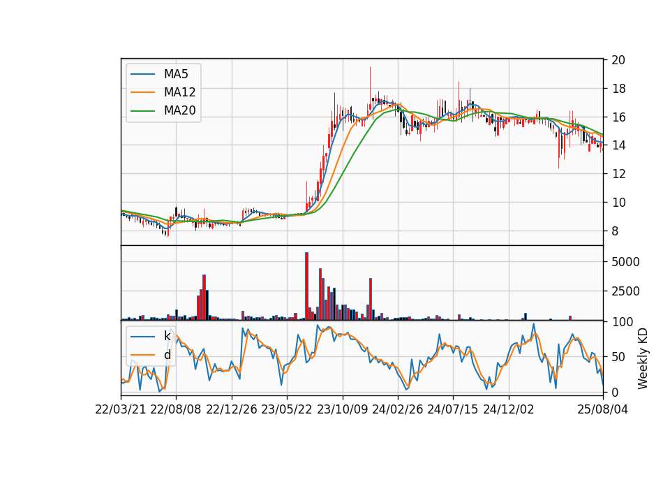Click the MA12 legend label
Screen dimensions: 670x482
(x=179, y=92)
